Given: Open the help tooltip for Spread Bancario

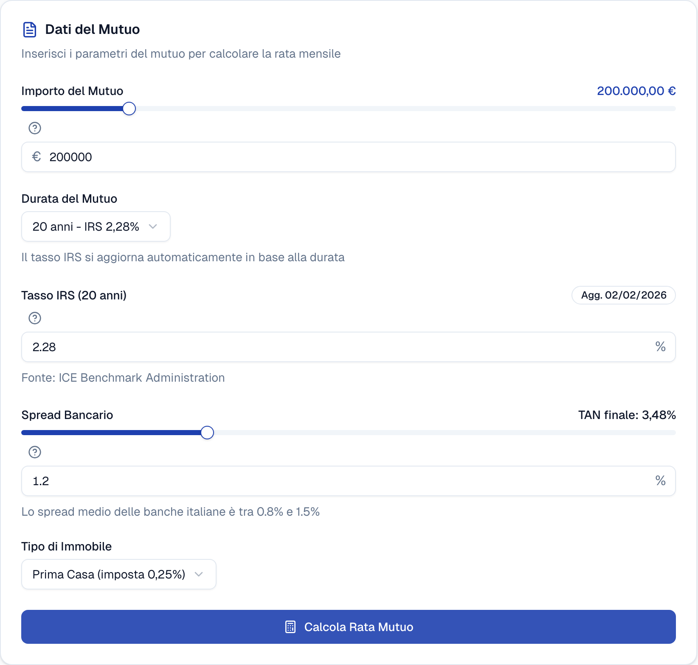Looking at the screenshot, I should [x=34, y=452].
